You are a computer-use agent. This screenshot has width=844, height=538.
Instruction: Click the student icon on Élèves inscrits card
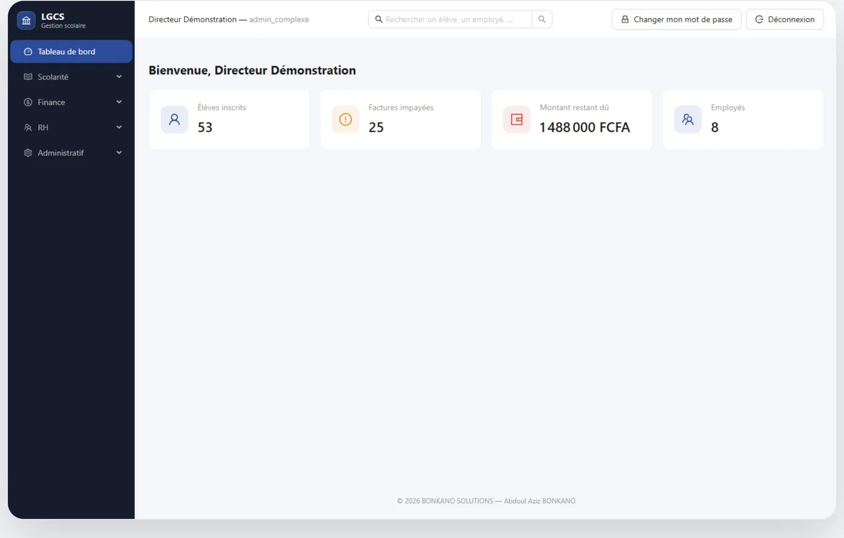pyautogui.click(x=174, y=119)
